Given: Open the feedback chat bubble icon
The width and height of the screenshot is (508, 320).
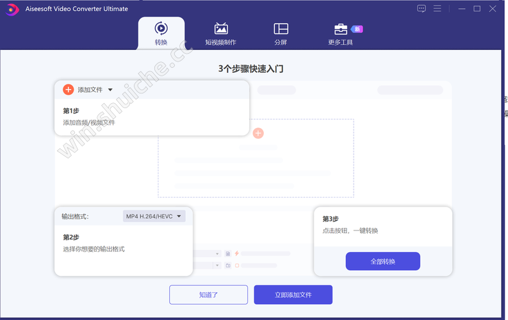Looking at the screenshot, I should click(421, 9).
